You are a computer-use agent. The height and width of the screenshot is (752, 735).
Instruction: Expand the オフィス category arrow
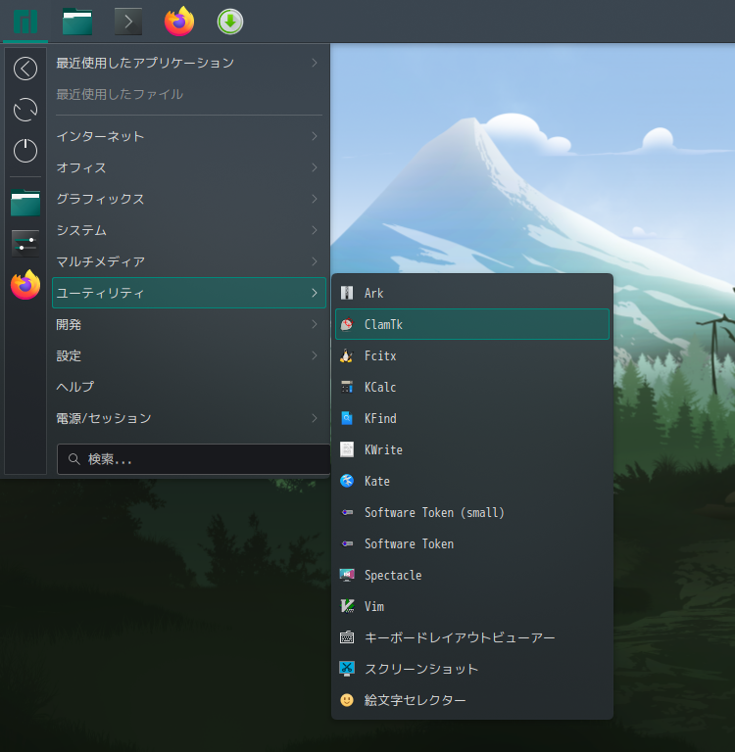[x=315, y=167]
